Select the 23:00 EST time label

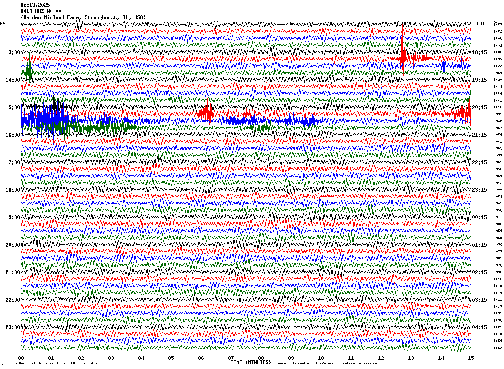coord(12,327)
